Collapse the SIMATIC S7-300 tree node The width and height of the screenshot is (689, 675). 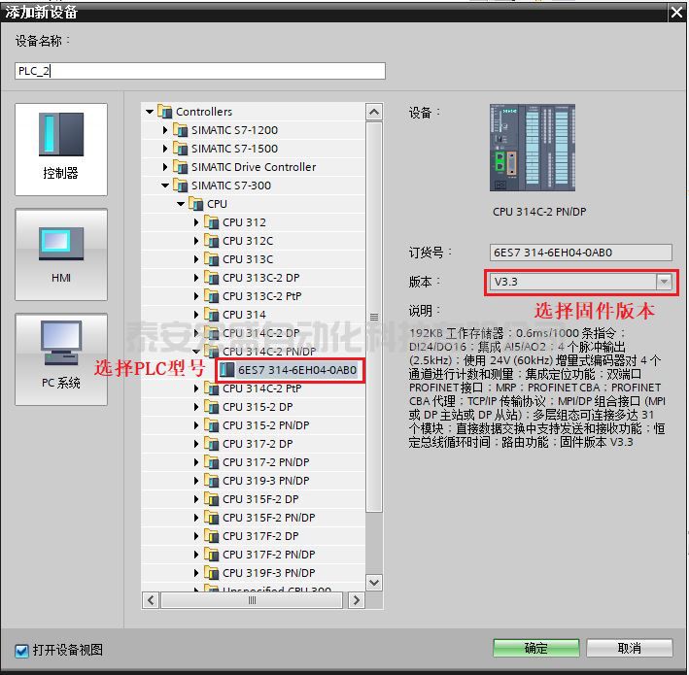[x=164, y=186]
